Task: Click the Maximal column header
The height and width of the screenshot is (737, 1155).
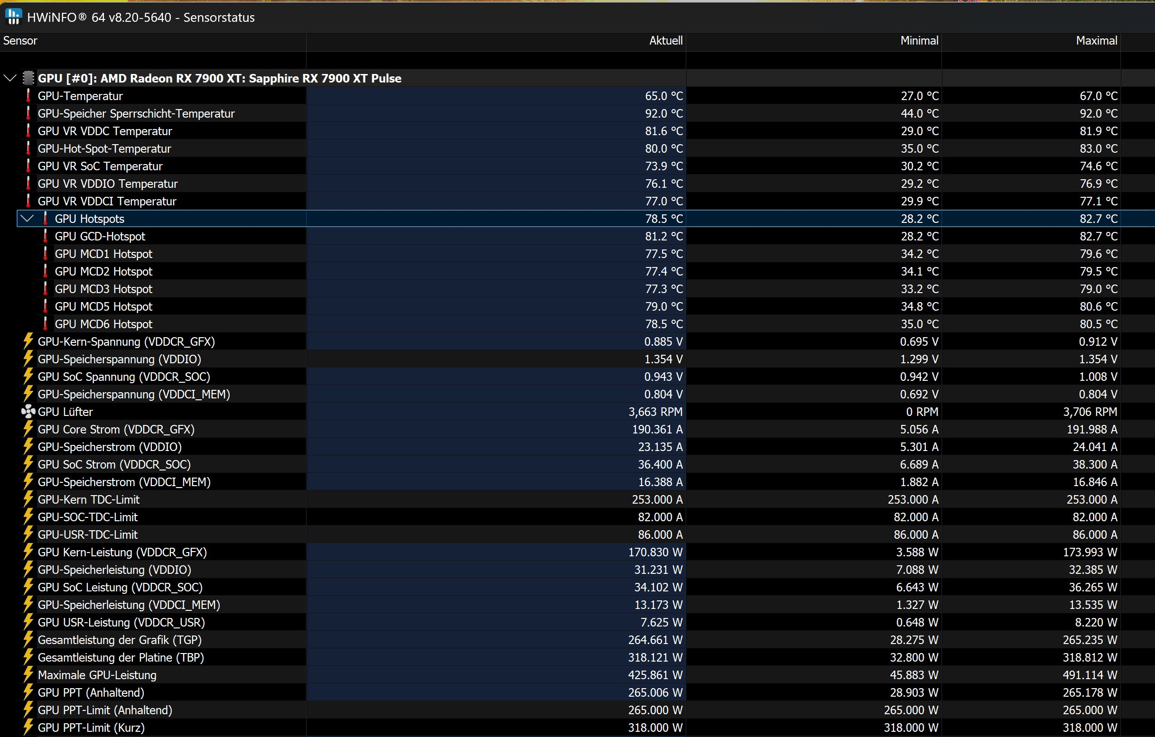Action: (x=1096, y=41)
